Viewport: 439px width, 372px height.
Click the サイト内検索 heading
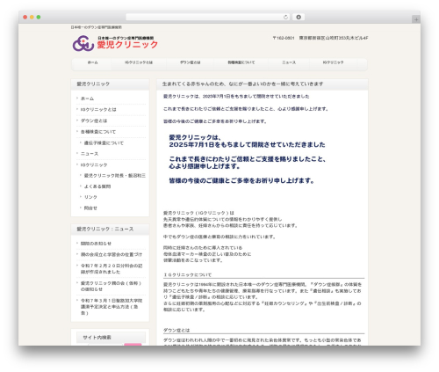97,338
